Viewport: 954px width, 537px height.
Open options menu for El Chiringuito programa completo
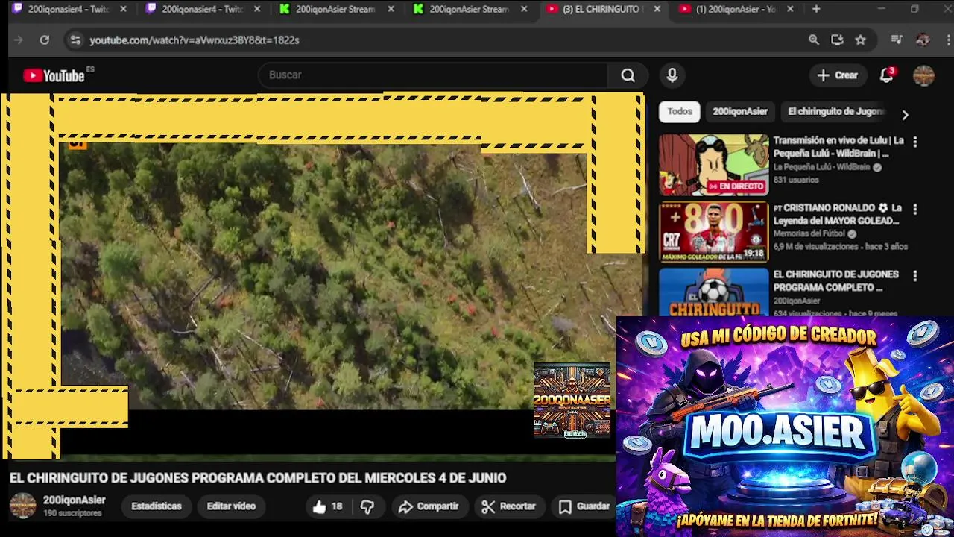tap(915, 276)
